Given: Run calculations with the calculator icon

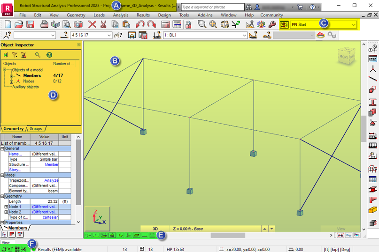Looking at the screenshot, I should pos(166,24).
